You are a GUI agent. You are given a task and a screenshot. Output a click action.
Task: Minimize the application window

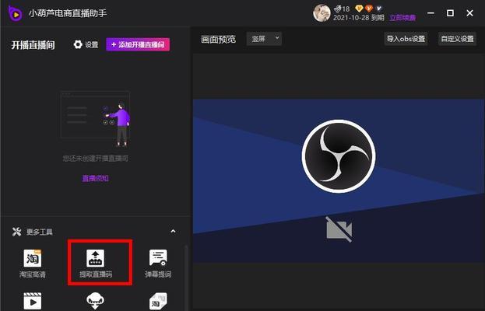coord(431,13)
